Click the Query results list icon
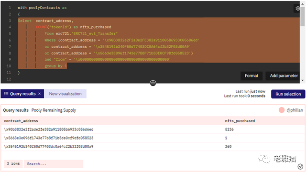 click(6, 94)
